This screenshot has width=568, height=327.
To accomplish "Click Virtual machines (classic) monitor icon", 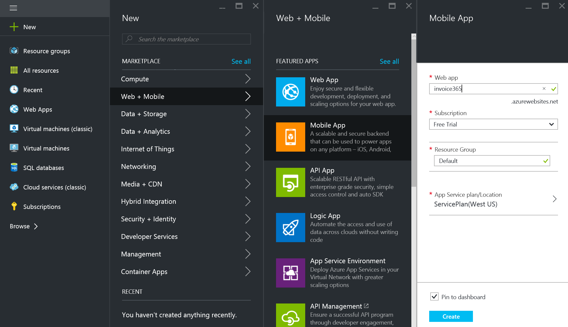I will (x=14, y=129).
